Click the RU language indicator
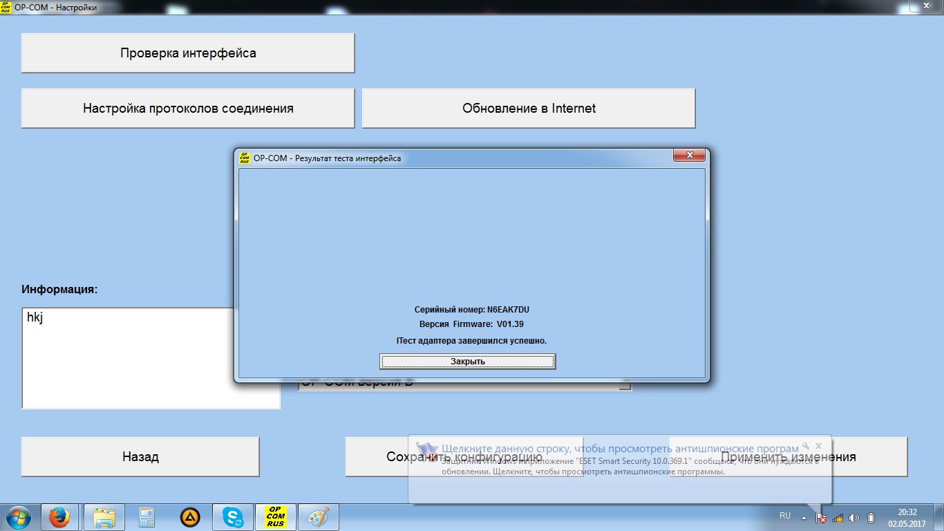The height and width of the screenshot is (531, 944). tap(785, 516)
